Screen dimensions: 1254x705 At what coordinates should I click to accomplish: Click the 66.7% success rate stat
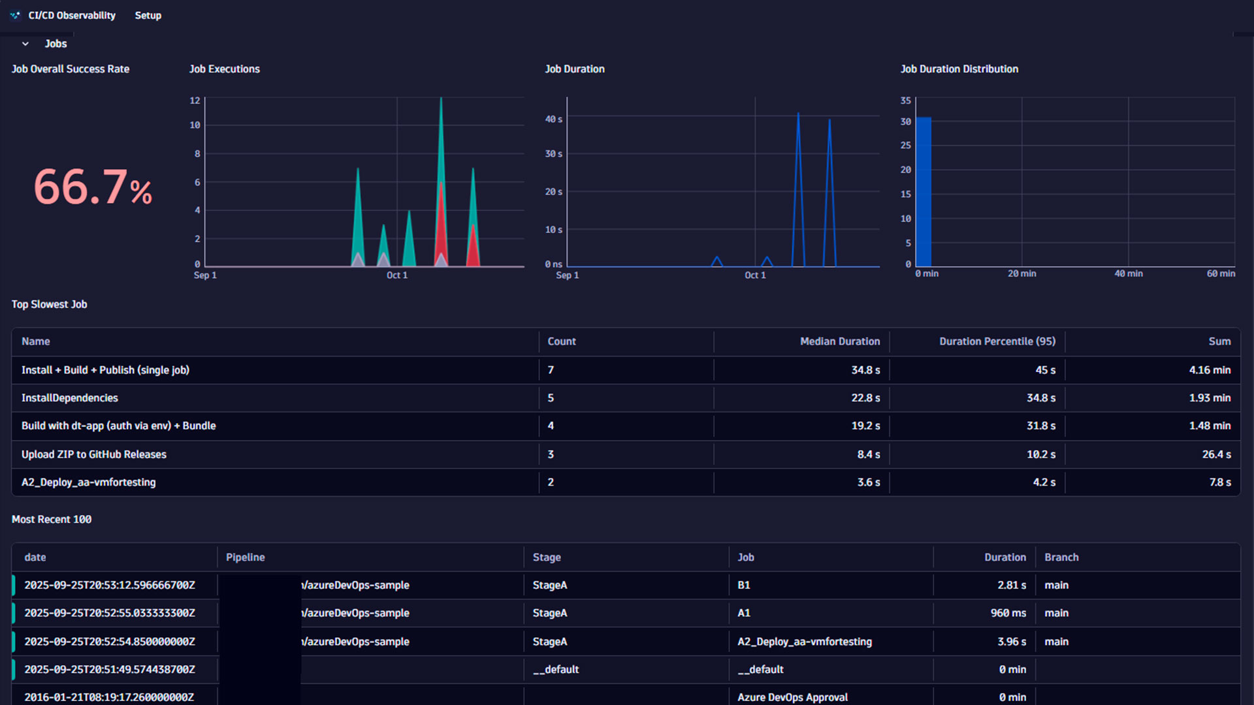93,188
